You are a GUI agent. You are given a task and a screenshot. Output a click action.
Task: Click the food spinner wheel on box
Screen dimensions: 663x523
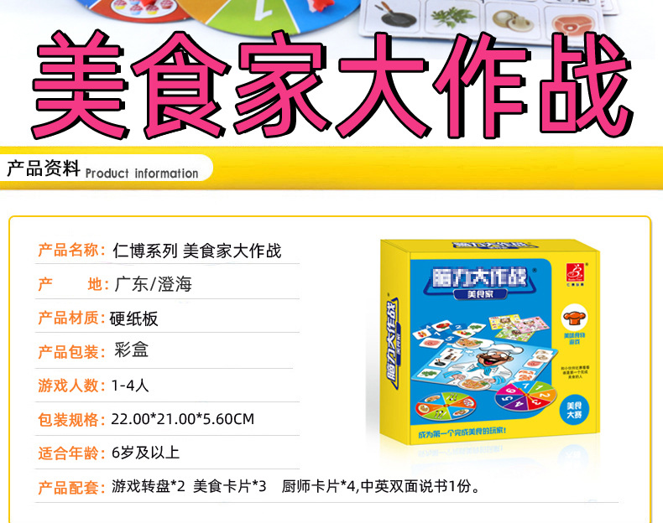[446, 406]
